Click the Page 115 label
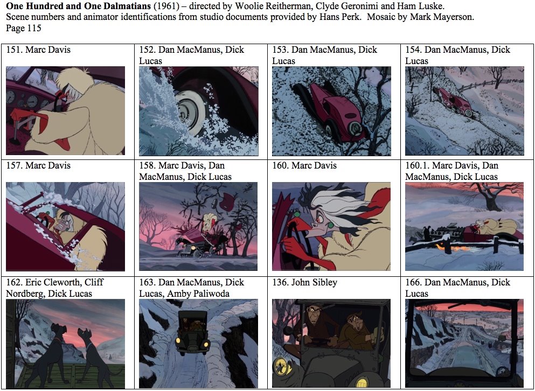The image size is (535, 391). [24, 28]
